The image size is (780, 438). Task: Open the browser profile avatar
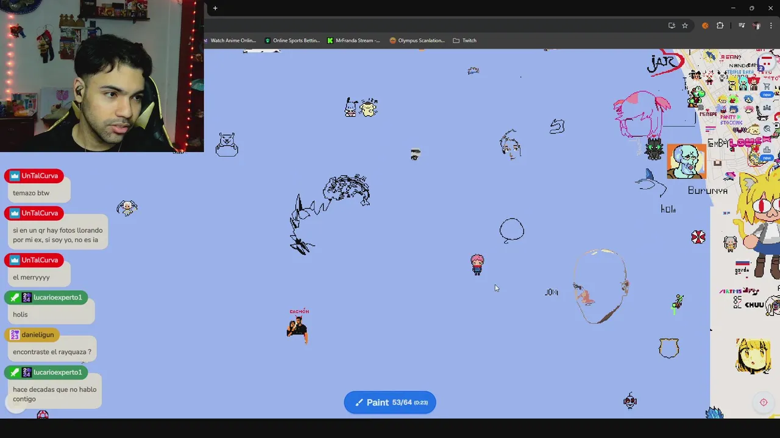(x=756, y=26)
